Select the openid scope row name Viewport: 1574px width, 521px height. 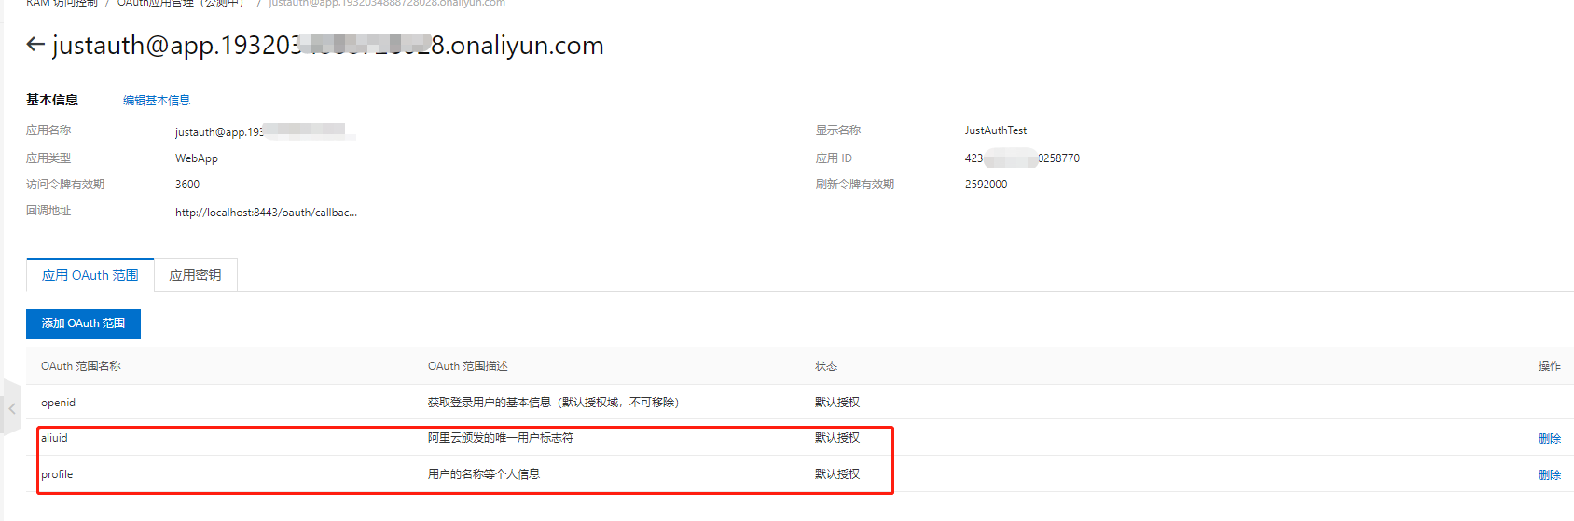[58, 403]
